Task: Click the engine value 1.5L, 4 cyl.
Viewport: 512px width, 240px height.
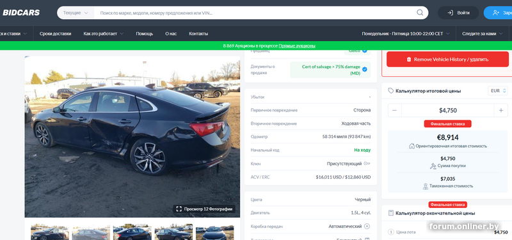Action: [361, 212]
